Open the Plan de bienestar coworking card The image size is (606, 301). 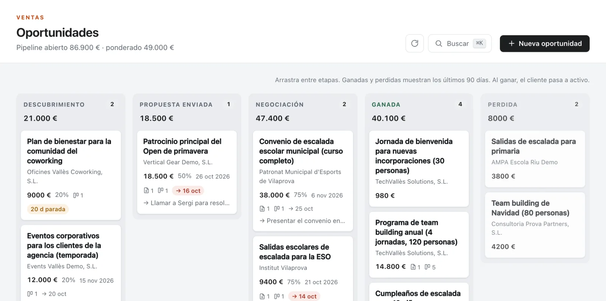pos(71,175)
